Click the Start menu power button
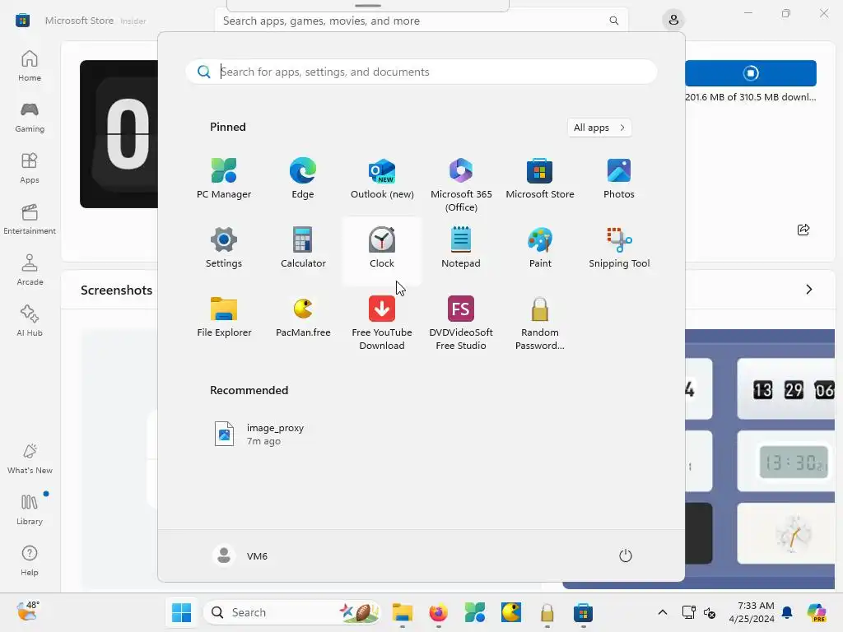 pyautogui.click(x=626, y=555)
